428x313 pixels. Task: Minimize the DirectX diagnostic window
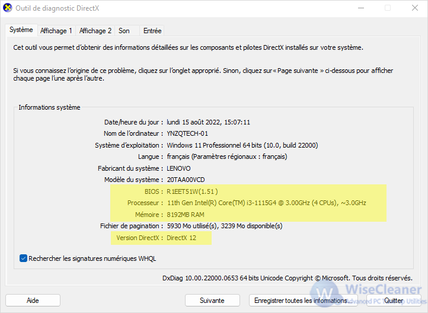click(x=361, y=8)
